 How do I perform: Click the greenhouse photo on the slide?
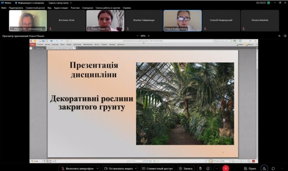tap(185, 103)
